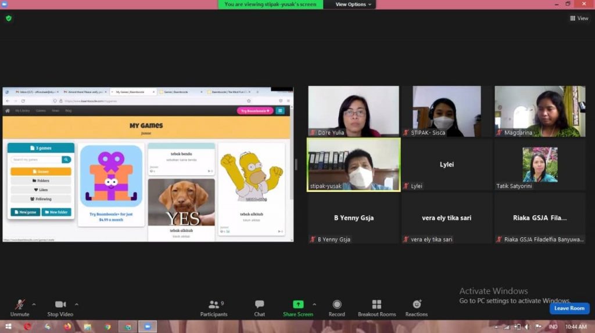Open Games nav item on Baamboozle
The image size is (595, 333).
coord(41,111)
